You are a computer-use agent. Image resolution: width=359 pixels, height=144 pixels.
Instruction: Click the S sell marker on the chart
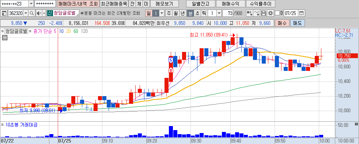tap(171, 60)
